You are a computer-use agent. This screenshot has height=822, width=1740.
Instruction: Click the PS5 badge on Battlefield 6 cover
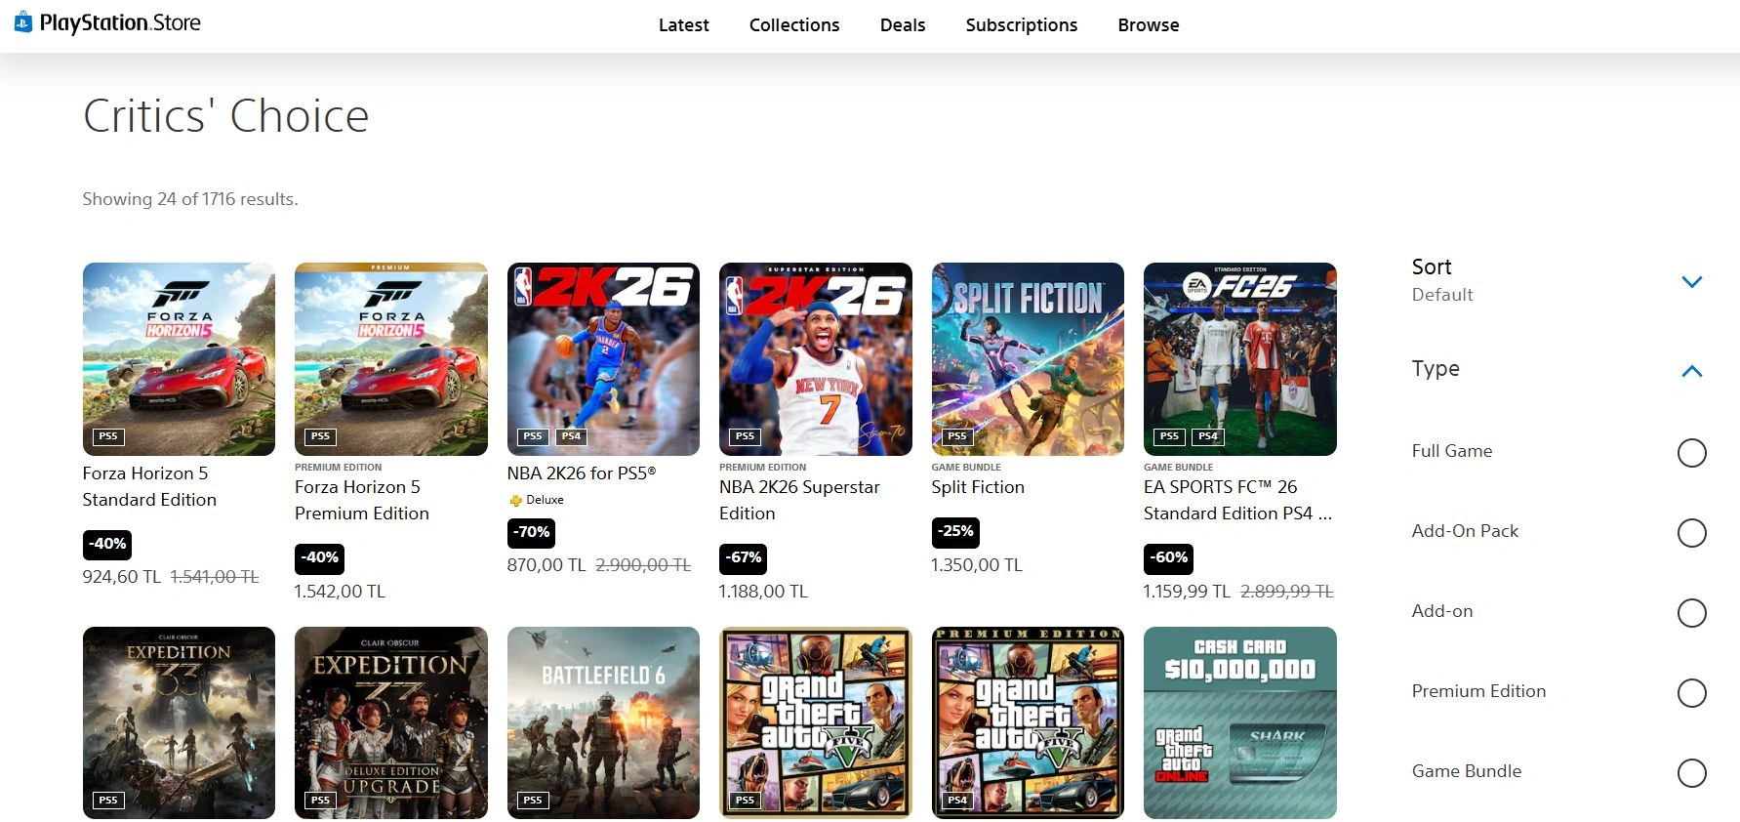coord(532,801)
